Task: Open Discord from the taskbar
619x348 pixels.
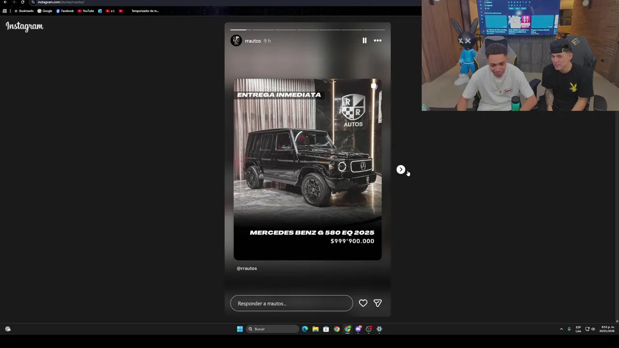Action: point(358,329)
